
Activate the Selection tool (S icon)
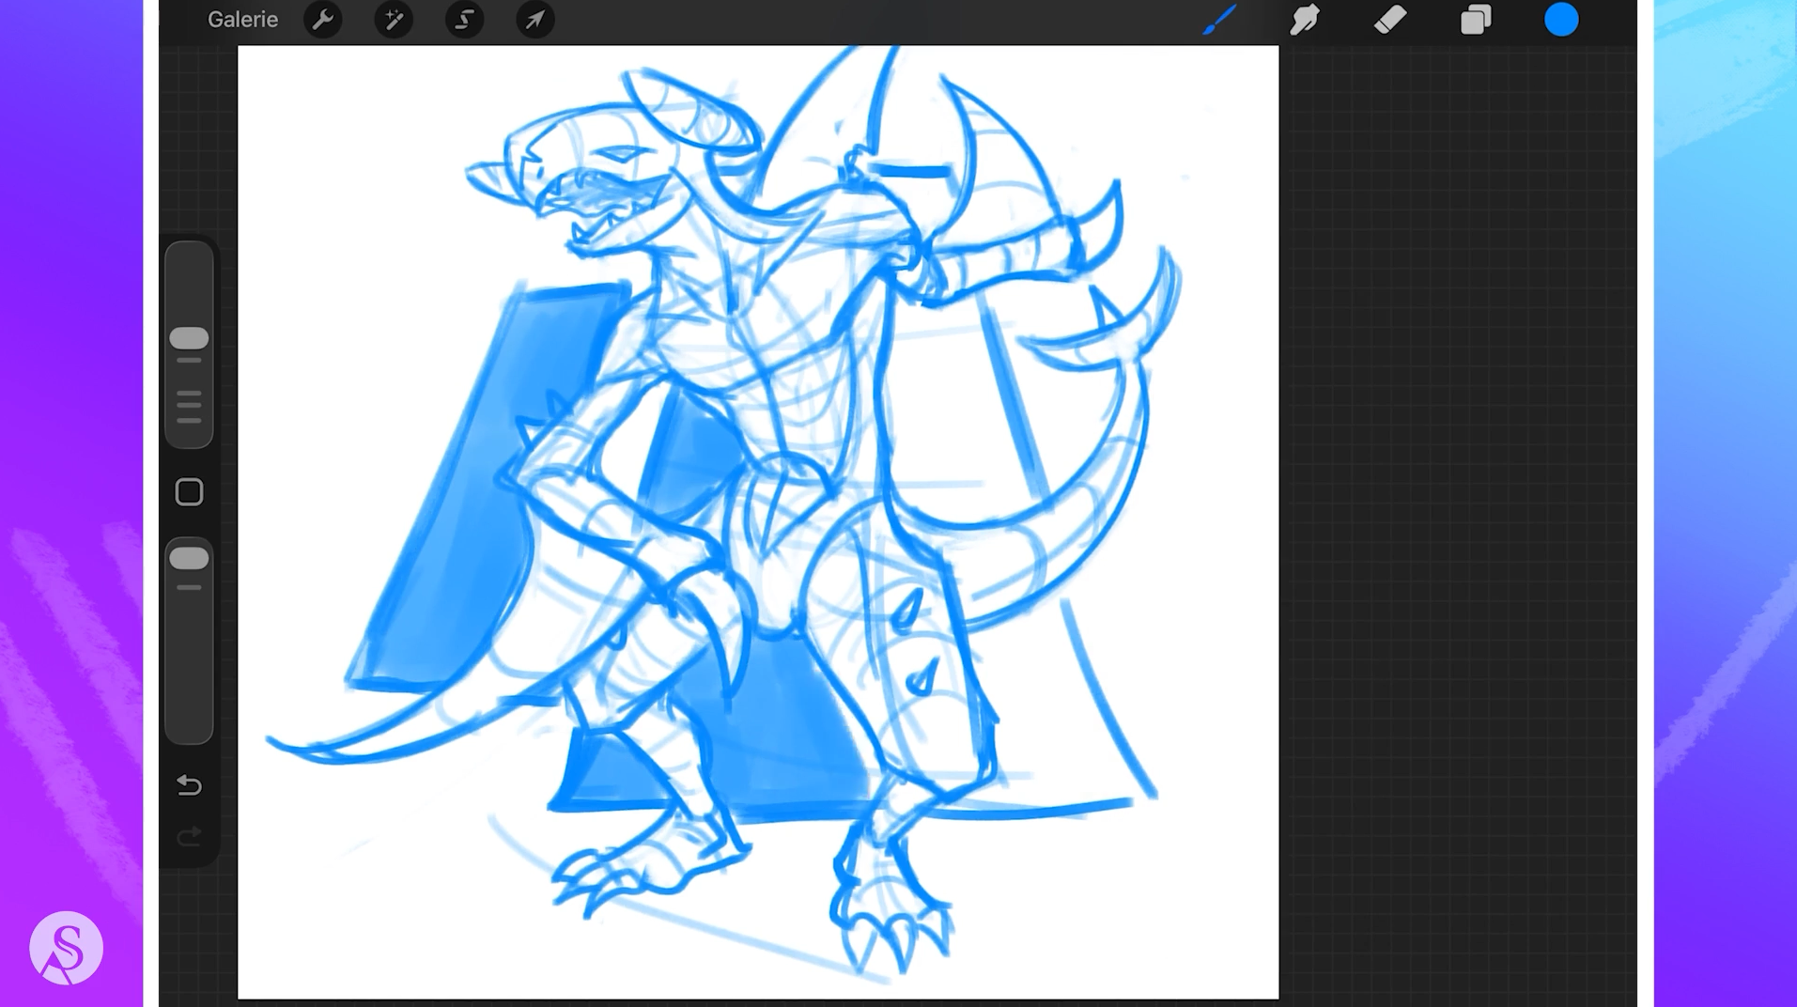click(x=464, y=20)
